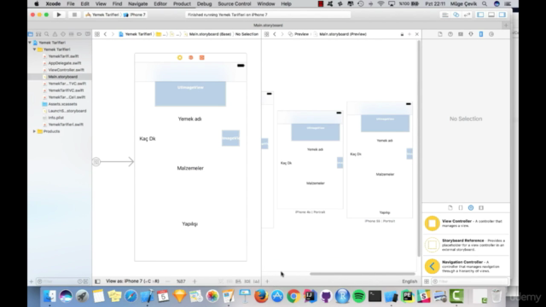Expand the Products folder
Viewport: 546px width, 307px height.
pyautogui.click(x=34, y=131)
